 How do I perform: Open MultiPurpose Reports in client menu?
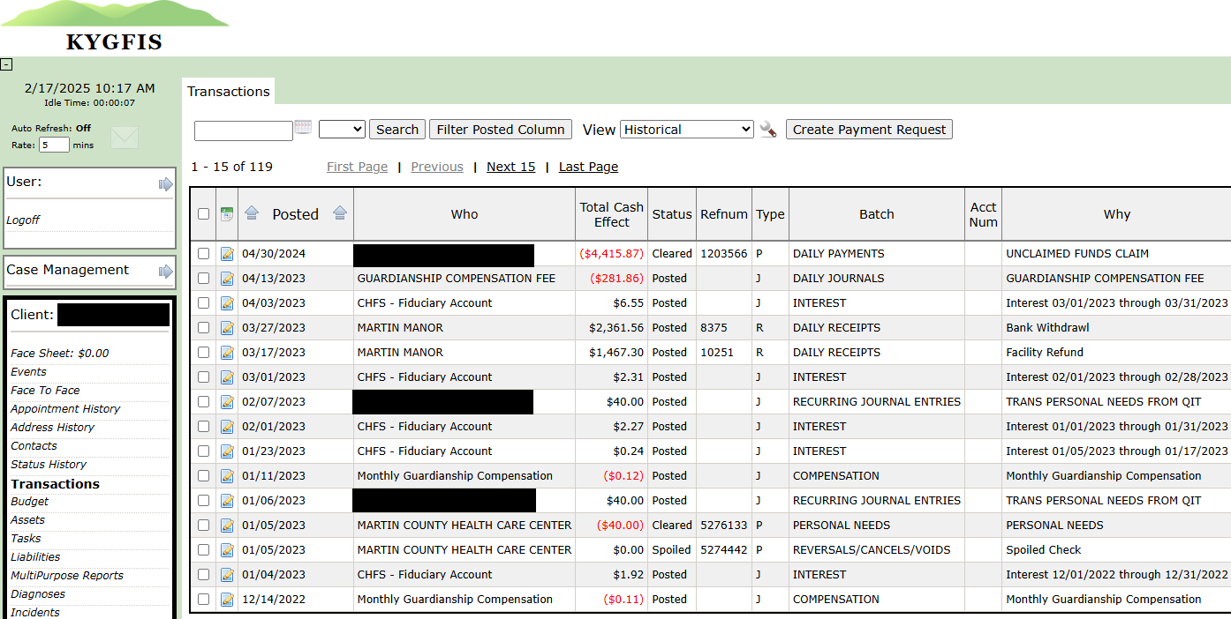(67, 576)
